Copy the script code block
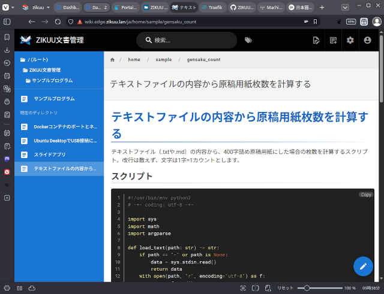This screenshot has width=384, height=294. (365, 195)
